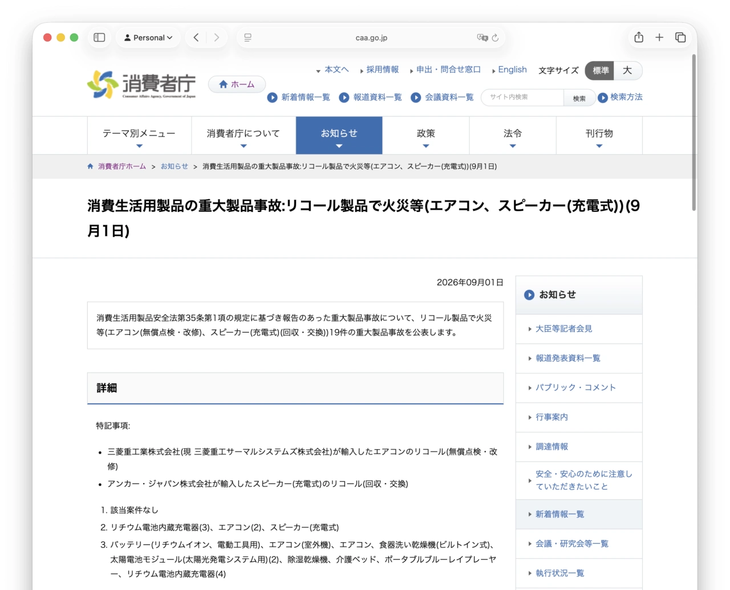Expand the 政策 navigation menu
This screenshot has height=590, width=730.
[x=426, y=136]
